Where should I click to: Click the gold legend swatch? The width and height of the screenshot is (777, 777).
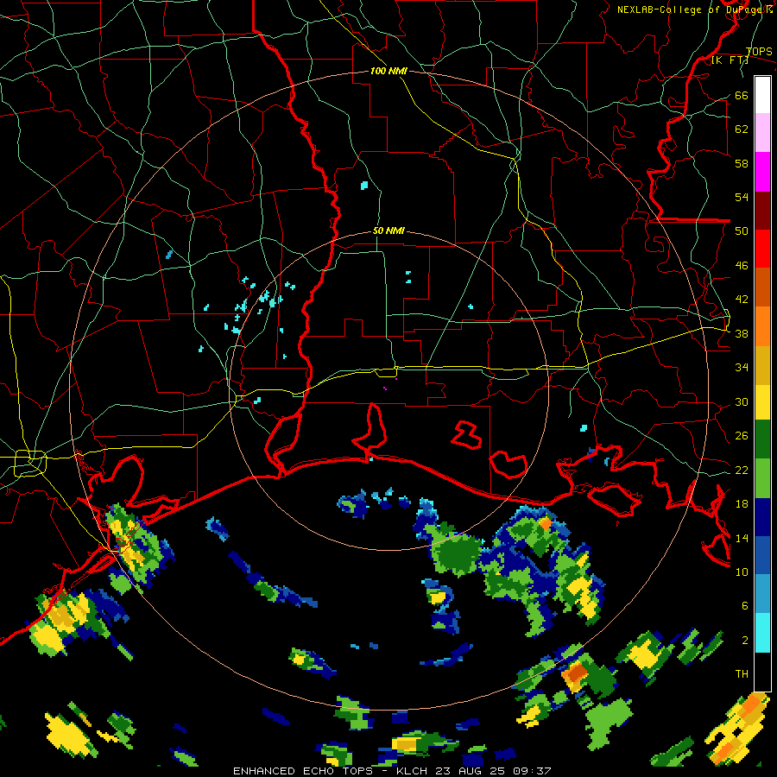click(x=762, y=365)
